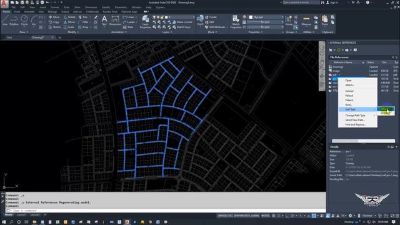This screenshot has height=225, width=400.
Task: Click the Model layout tab
Action: click(x=9, y=215)
